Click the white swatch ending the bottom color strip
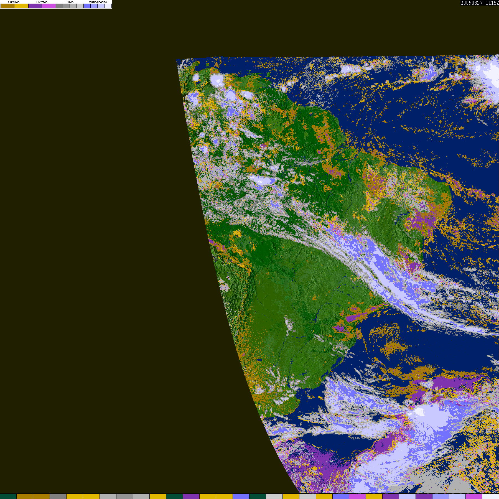Screen dimensions: 499x499 (491, 496)
